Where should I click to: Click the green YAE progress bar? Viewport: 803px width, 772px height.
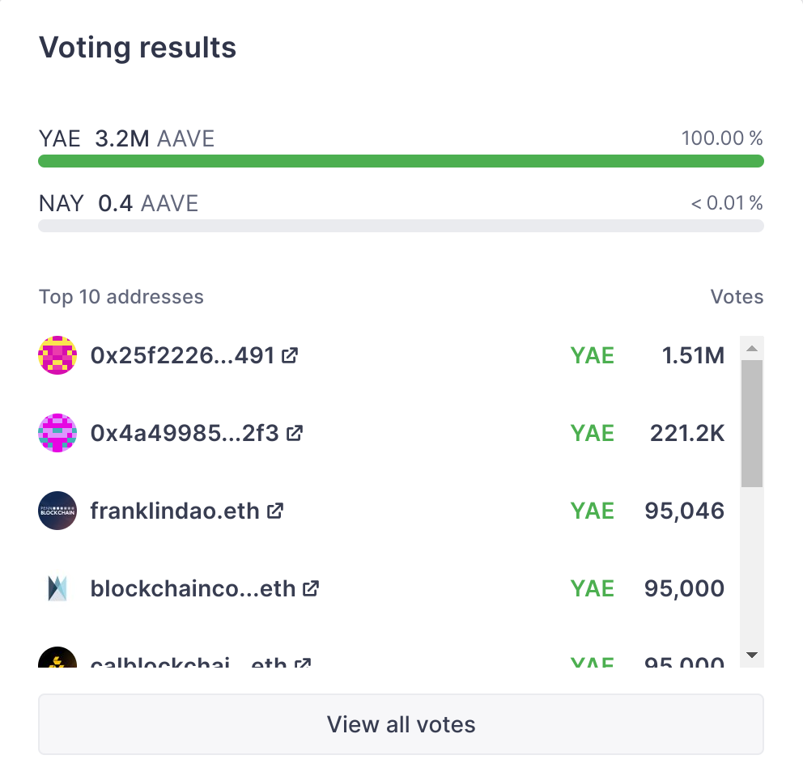tap(401, 161)
